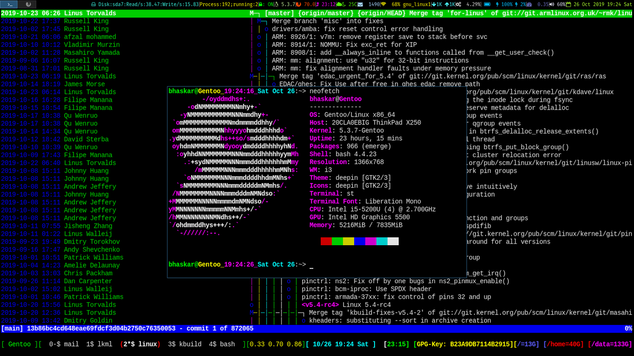Click the magenta uptime arrow icon near 23:12
Image resolution: width=634 pixels, height=356 pixels.
click(318, 4)
